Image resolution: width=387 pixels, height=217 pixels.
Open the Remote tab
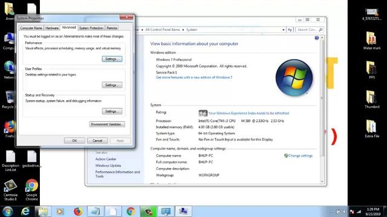112,28
